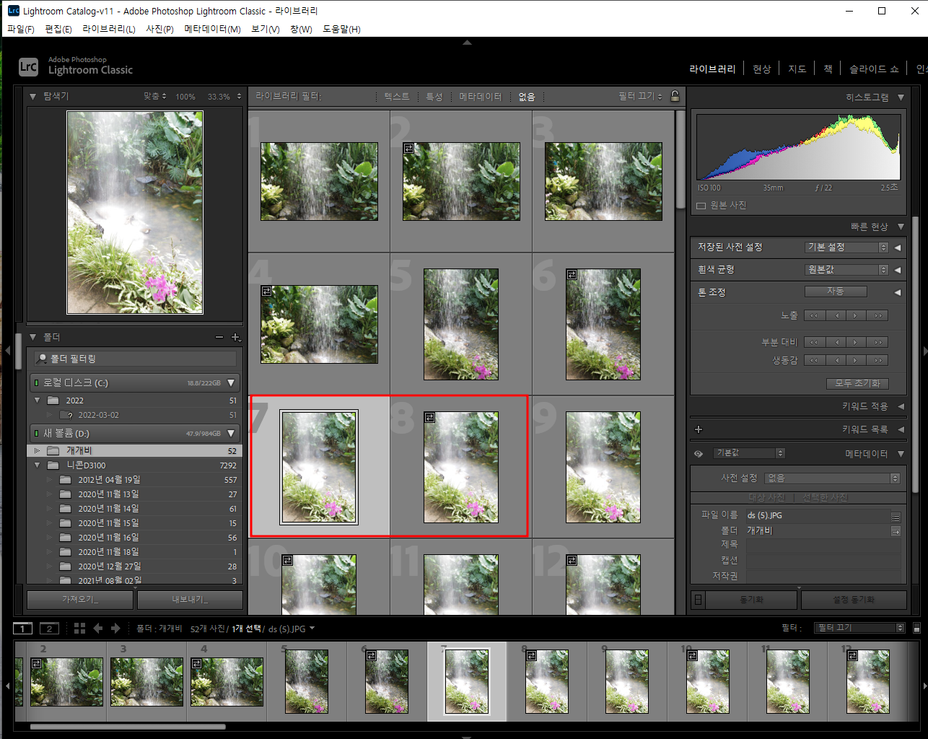This screenshot has width=928, height=739.
Task: Add keyword with plus icon in keyword list
Action: tap(698, 429)
